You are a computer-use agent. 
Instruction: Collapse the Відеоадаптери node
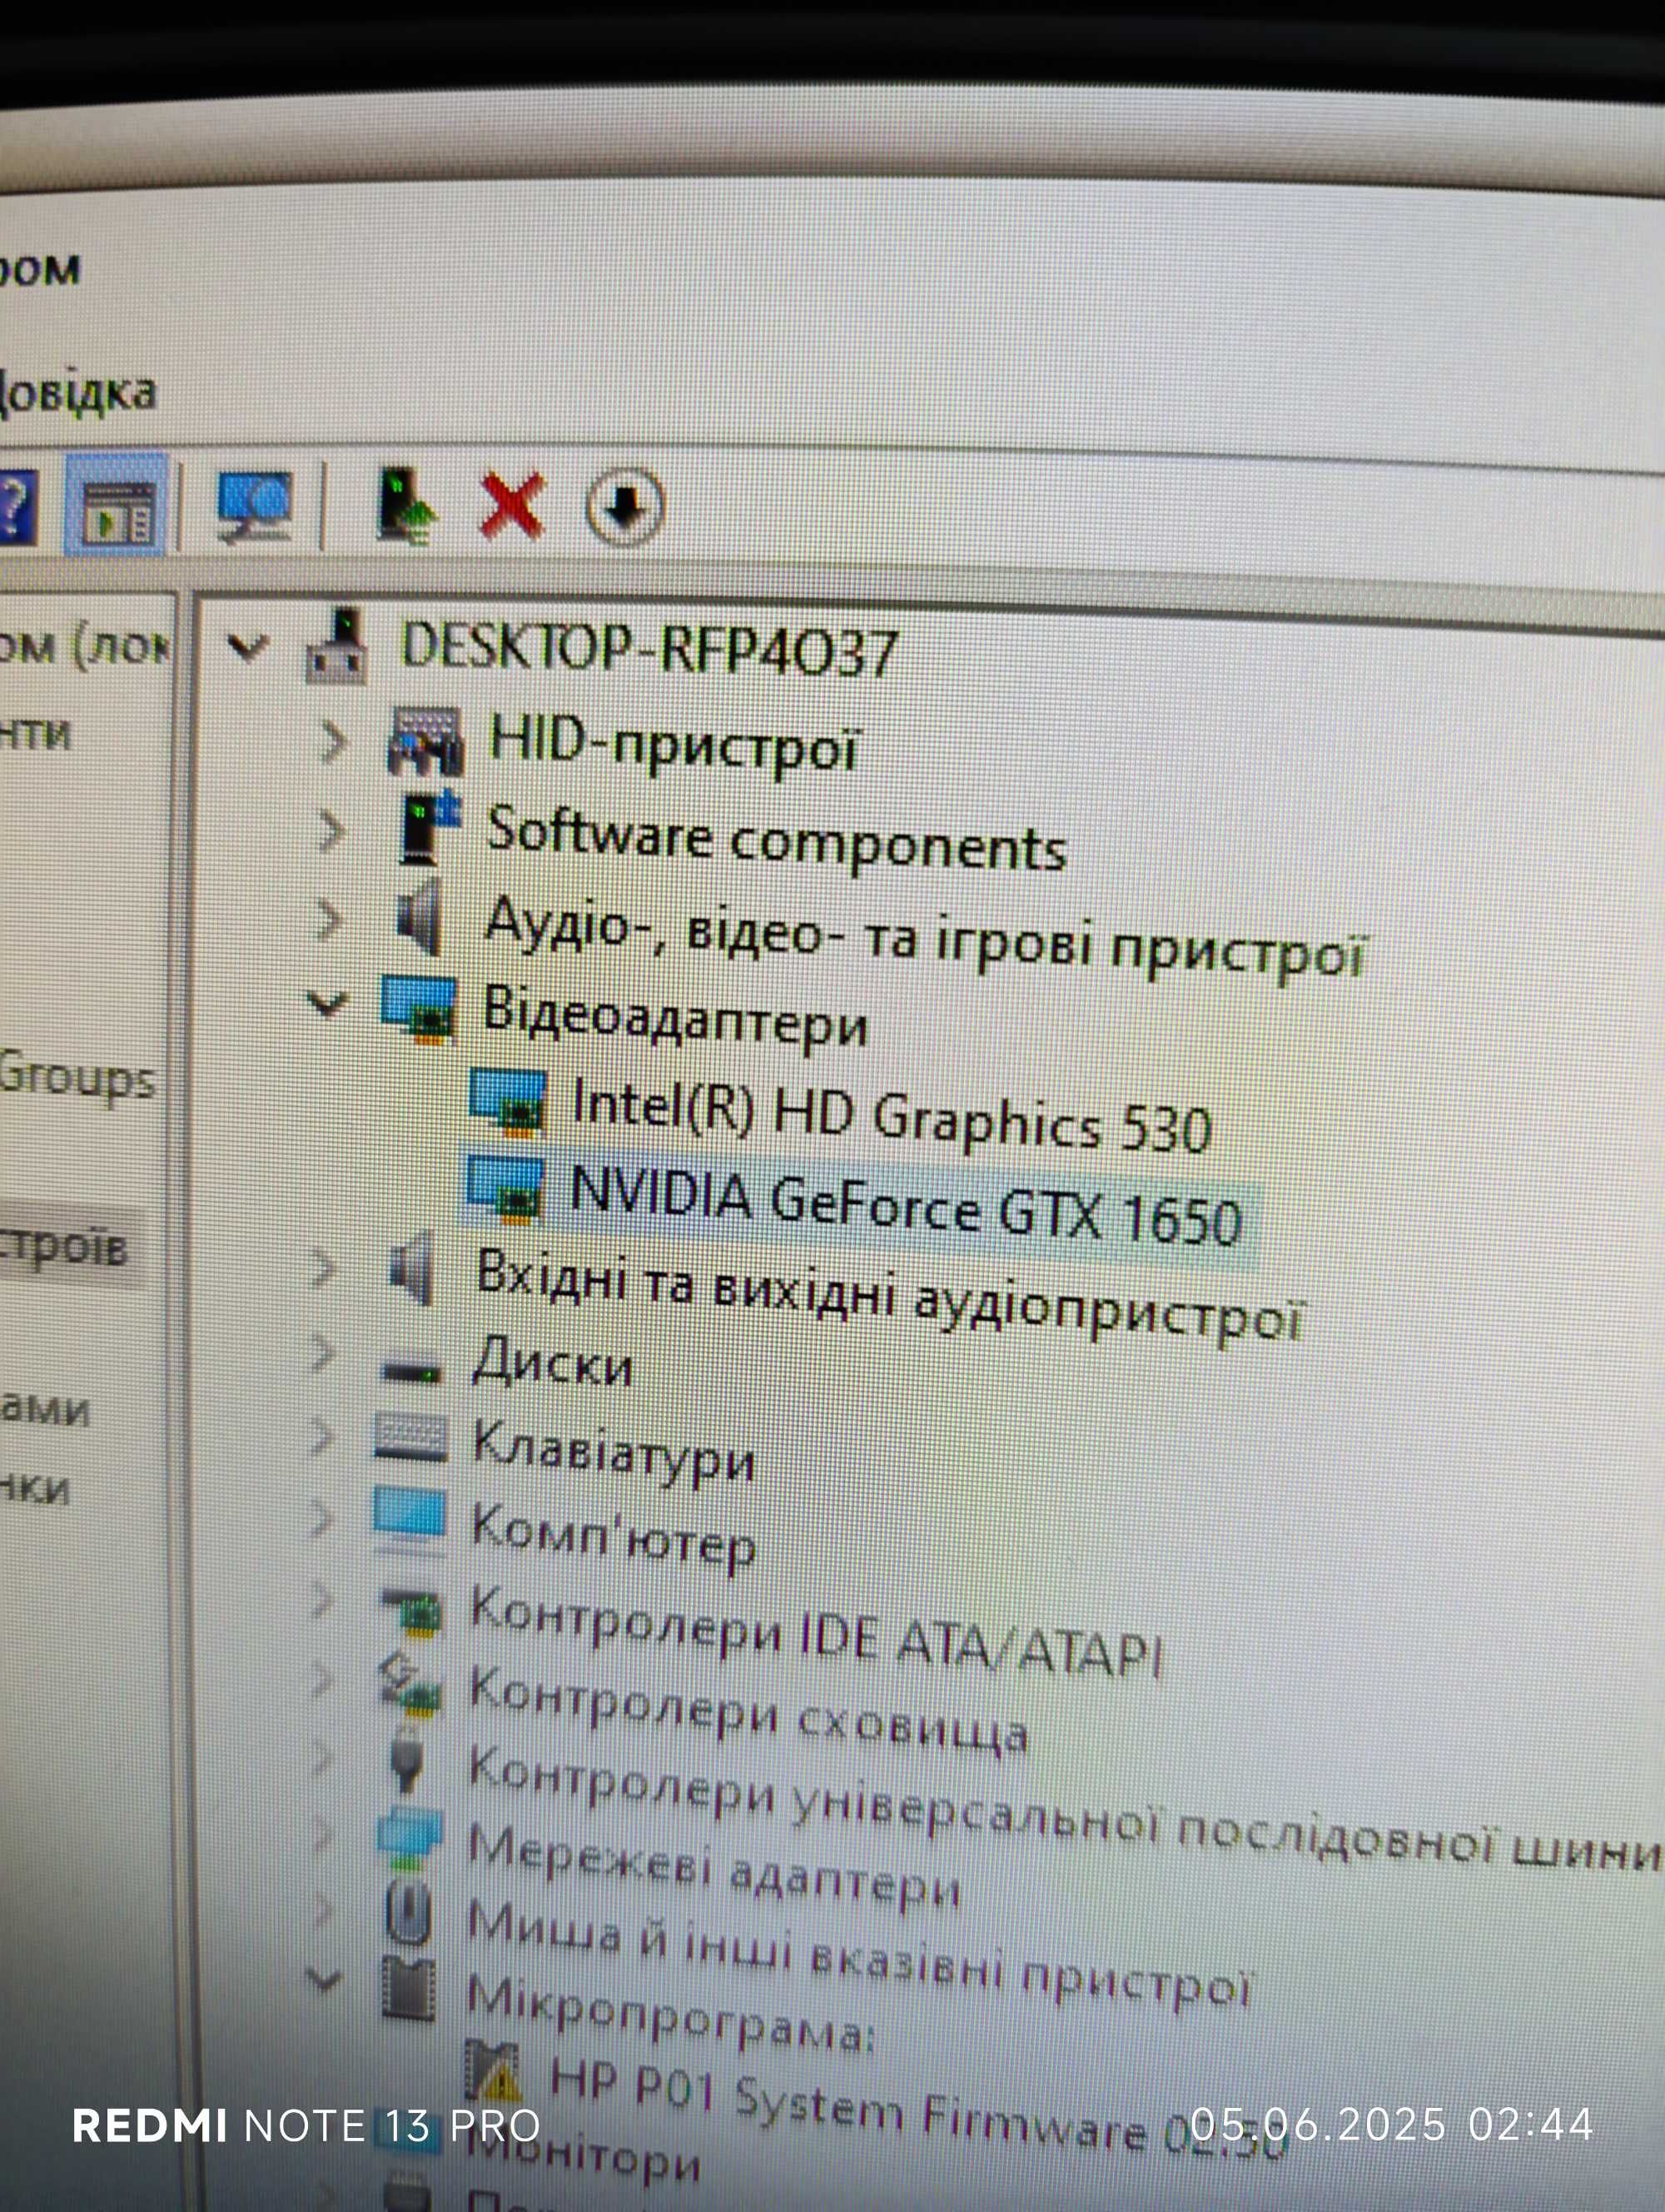tap(327, 1002)
